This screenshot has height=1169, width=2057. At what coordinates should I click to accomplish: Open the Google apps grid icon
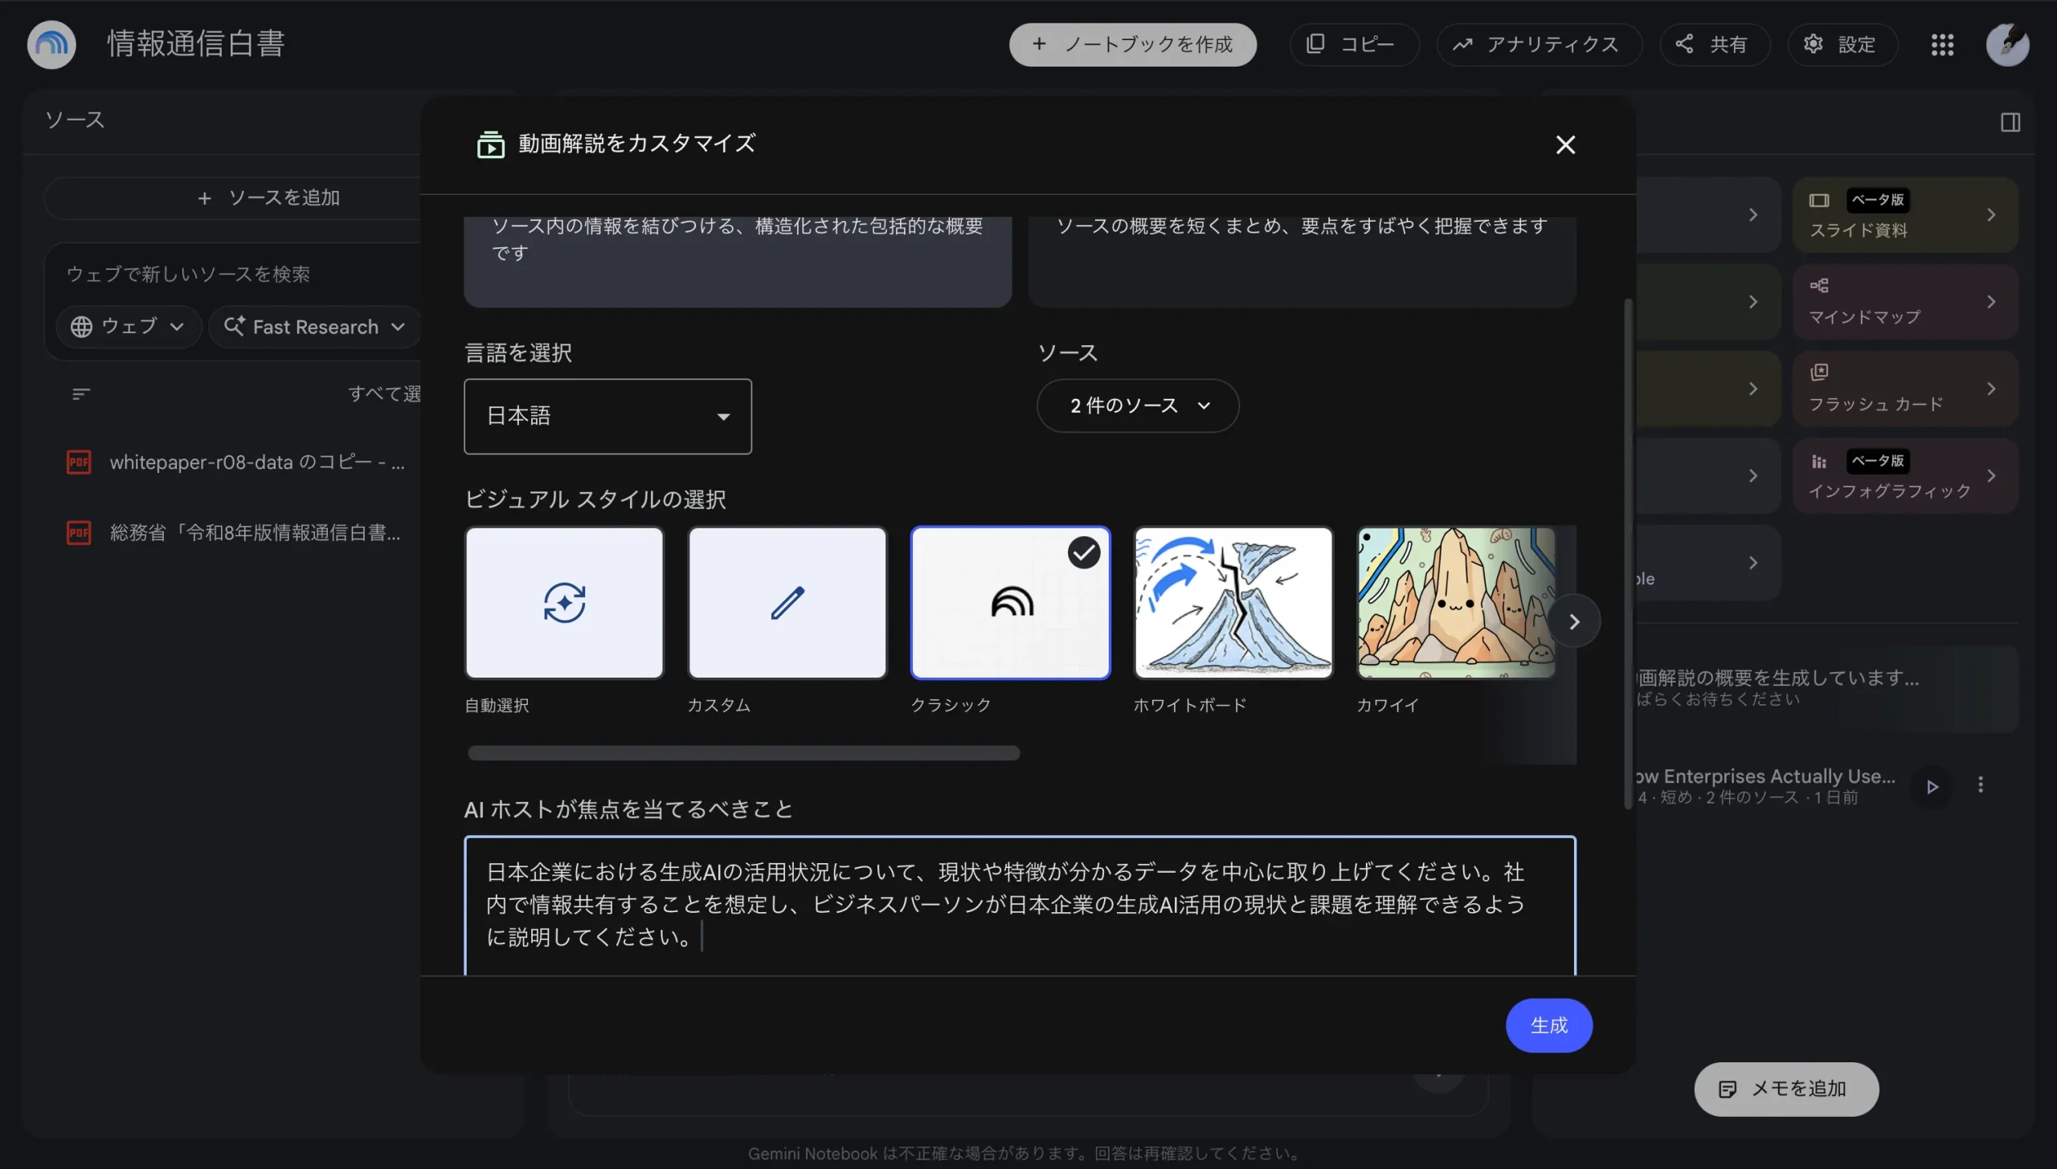(1942, 44)
